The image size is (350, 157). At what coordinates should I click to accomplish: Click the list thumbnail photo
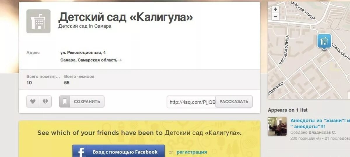click(277, 126)
